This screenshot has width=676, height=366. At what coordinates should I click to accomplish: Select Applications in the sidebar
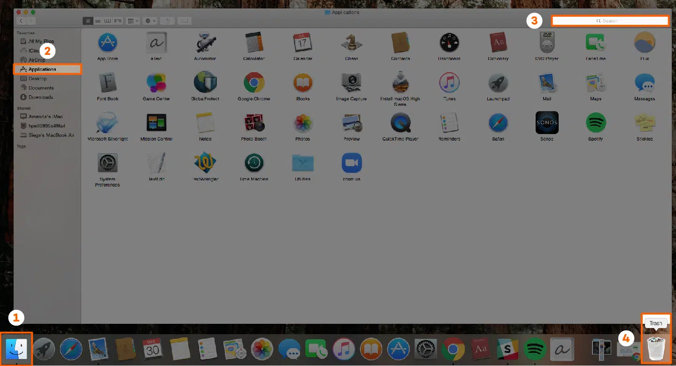[47, 69]
